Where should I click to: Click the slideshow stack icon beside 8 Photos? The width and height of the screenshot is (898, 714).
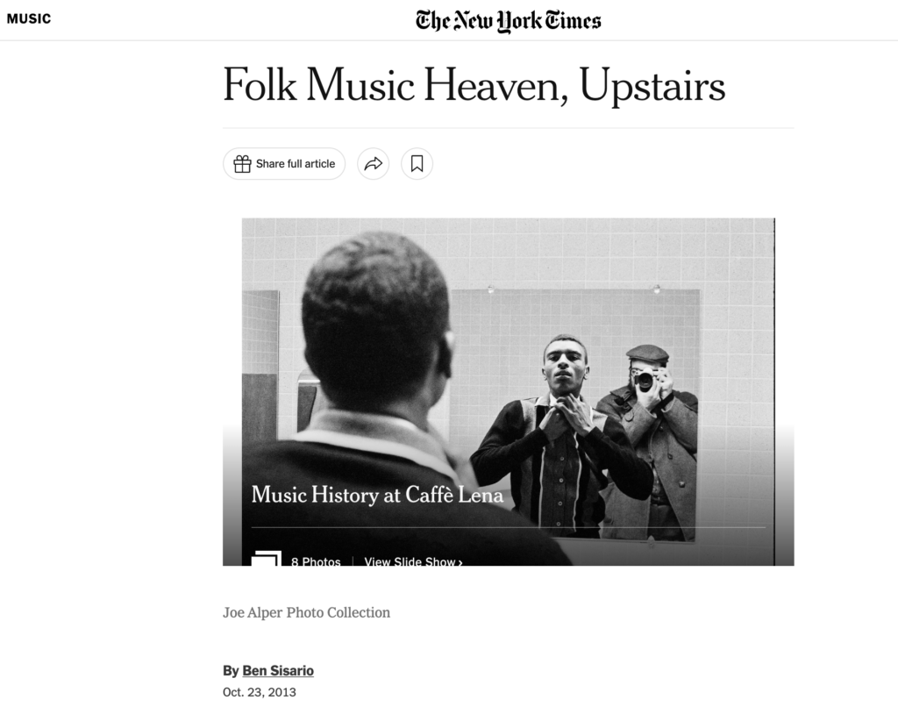click(267, 558)
